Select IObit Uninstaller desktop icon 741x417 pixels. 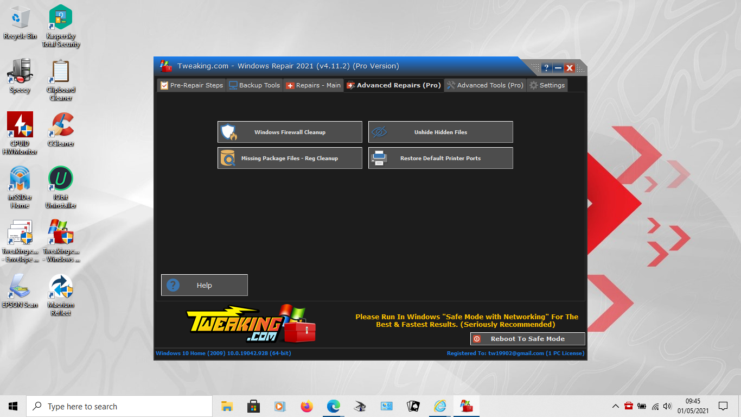click(61, 186)
